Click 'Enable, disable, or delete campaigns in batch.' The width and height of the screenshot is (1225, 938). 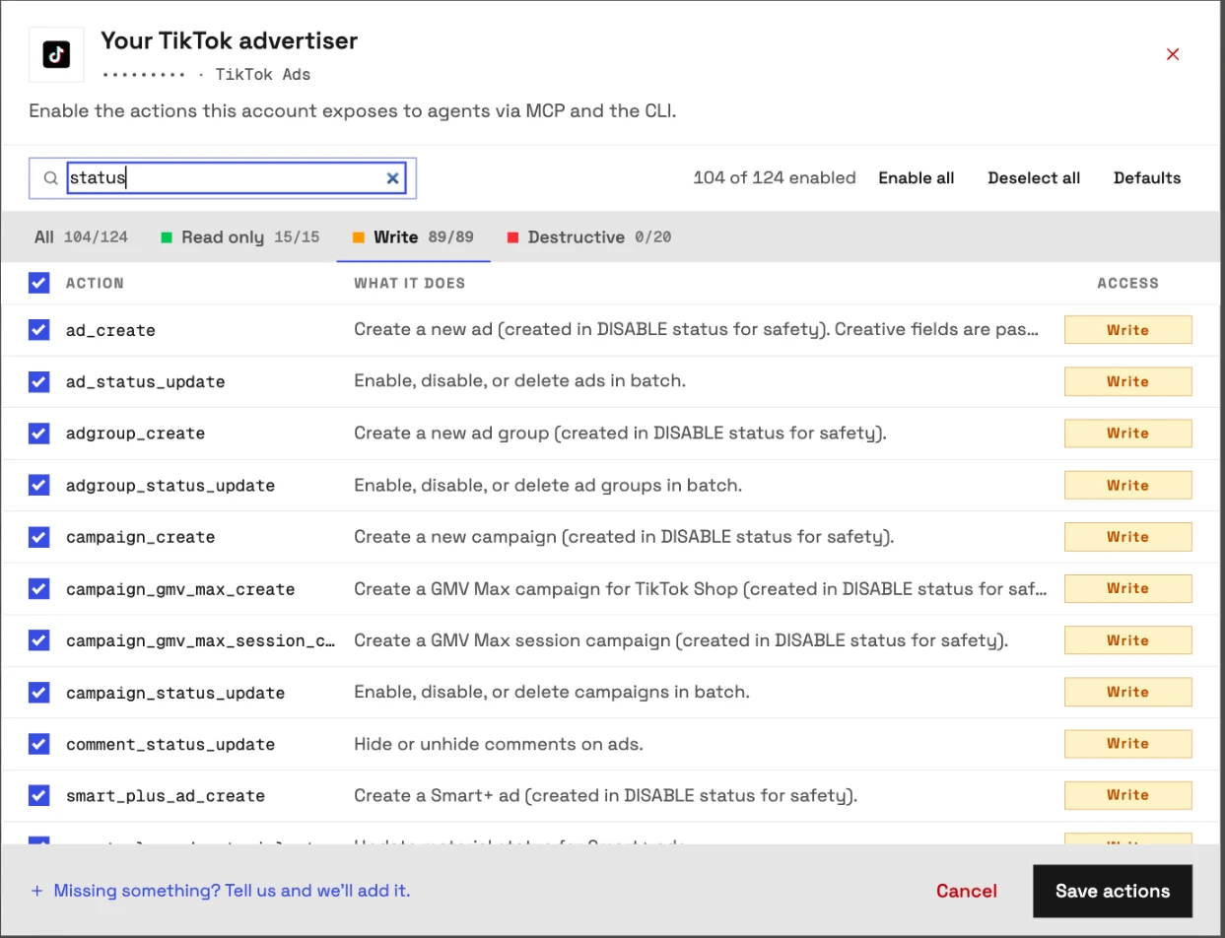(x=552, y=692)
